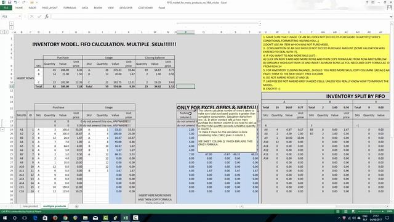Click the Redo arrow icon

tap(24, 2)
